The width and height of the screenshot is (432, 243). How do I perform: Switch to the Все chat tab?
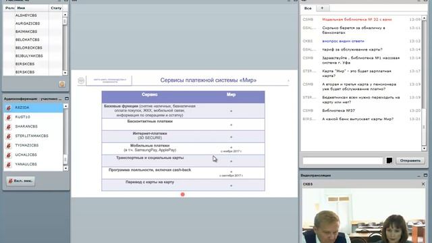click(x=308, y=8)
